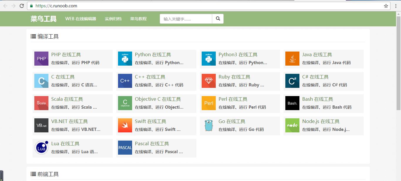Viewport: 401px width, 181px height.
Task: Click the Python3 online tool logo icon
Action: pyautogui.click(x=209, y=59)
